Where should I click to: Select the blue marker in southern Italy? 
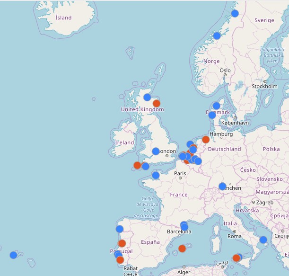[263, 240]
